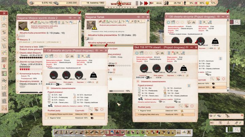Screen dimensions: 245x137
Task: Expand Ustawienia zaawansowane in Skd 706 window
Action: tap(138, 82)
